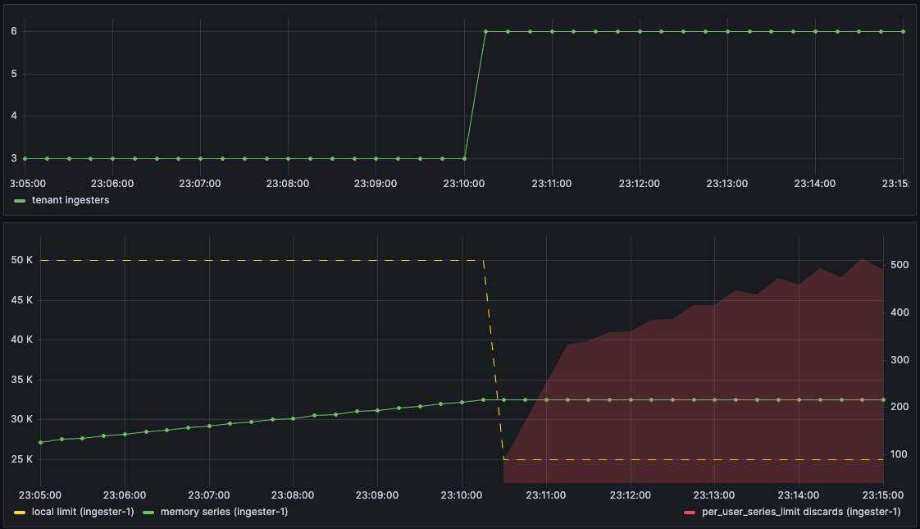Click the 50 K y-axis label
Image resolution: width=920 pixels, height=529 pixels.
click(x=22, y=261)
